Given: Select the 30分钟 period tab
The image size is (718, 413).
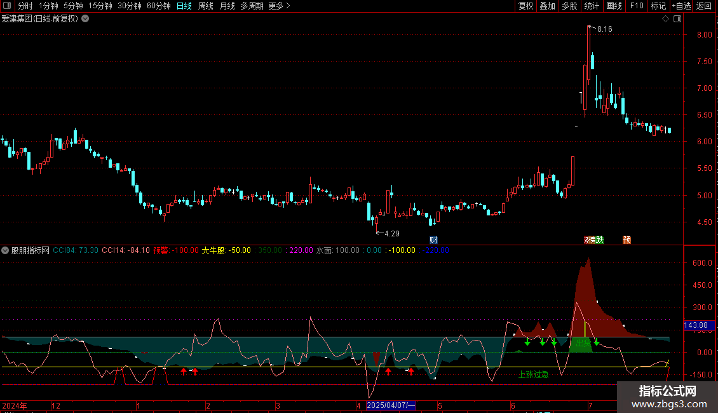Looking at the screenshot, I should coord(130,6).
